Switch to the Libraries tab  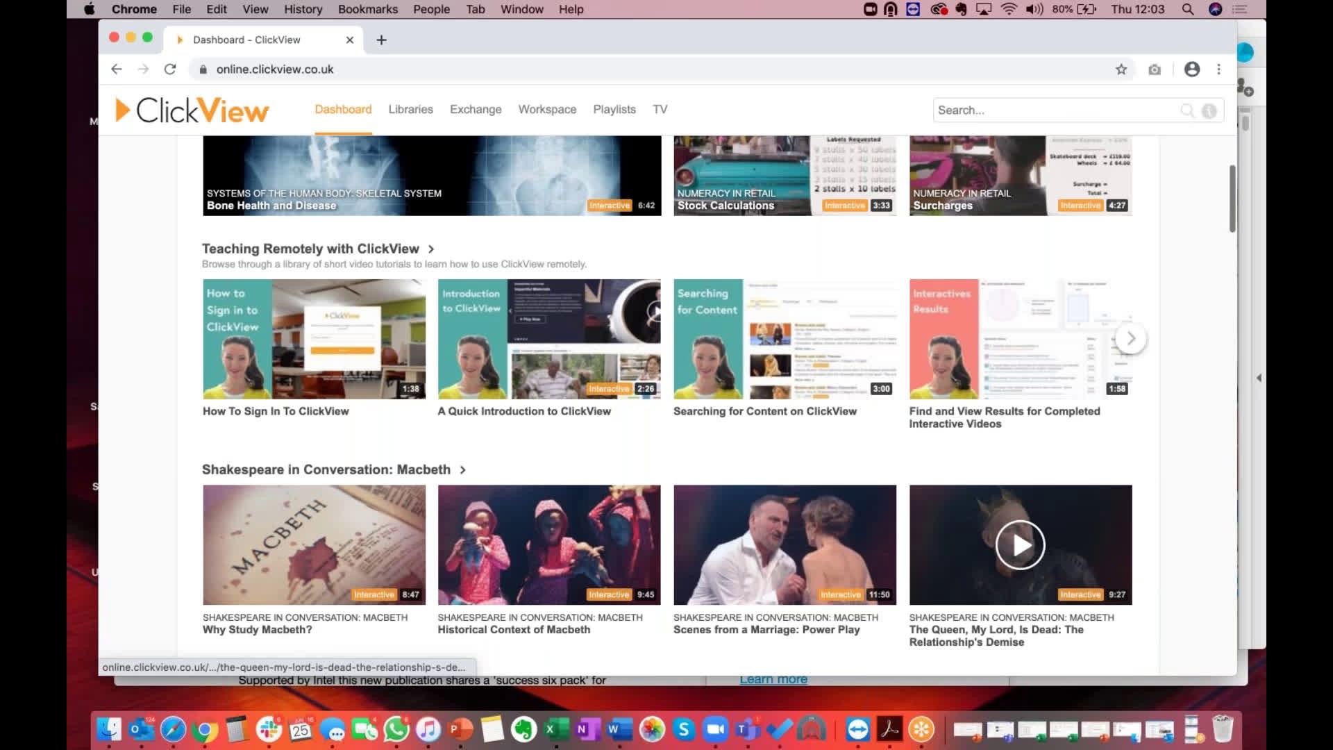410,109
